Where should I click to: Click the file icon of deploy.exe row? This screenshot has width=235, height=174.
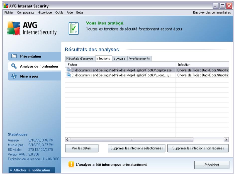[x=69, y=70]
